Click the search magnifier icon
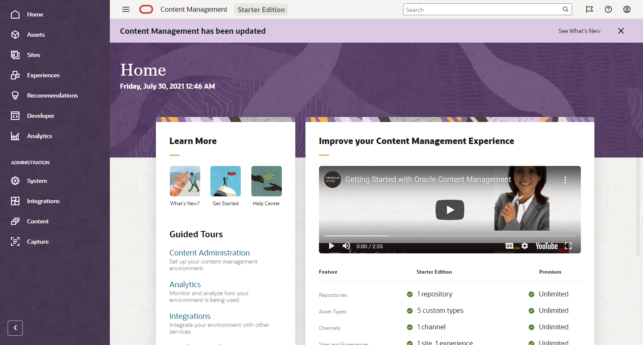This screenshot has width=643, height=345. (x=566, y=9)
